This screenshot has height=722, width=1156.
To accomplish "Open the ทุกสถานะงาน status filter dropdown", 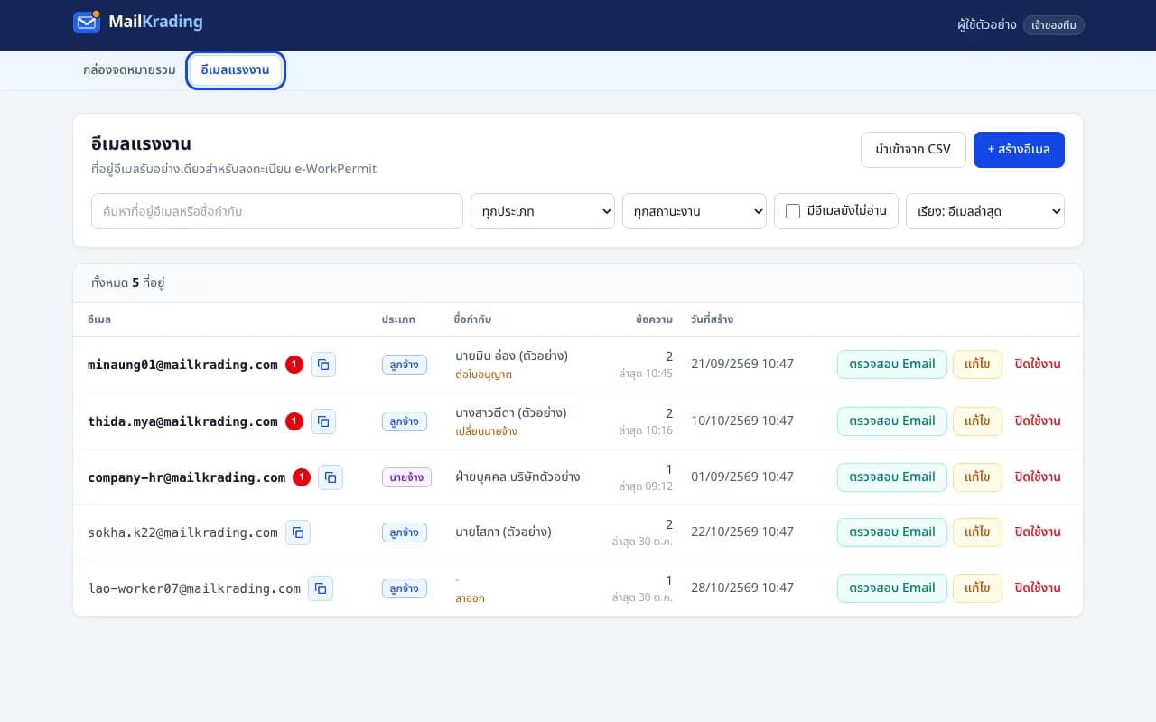I will (695, 211).
